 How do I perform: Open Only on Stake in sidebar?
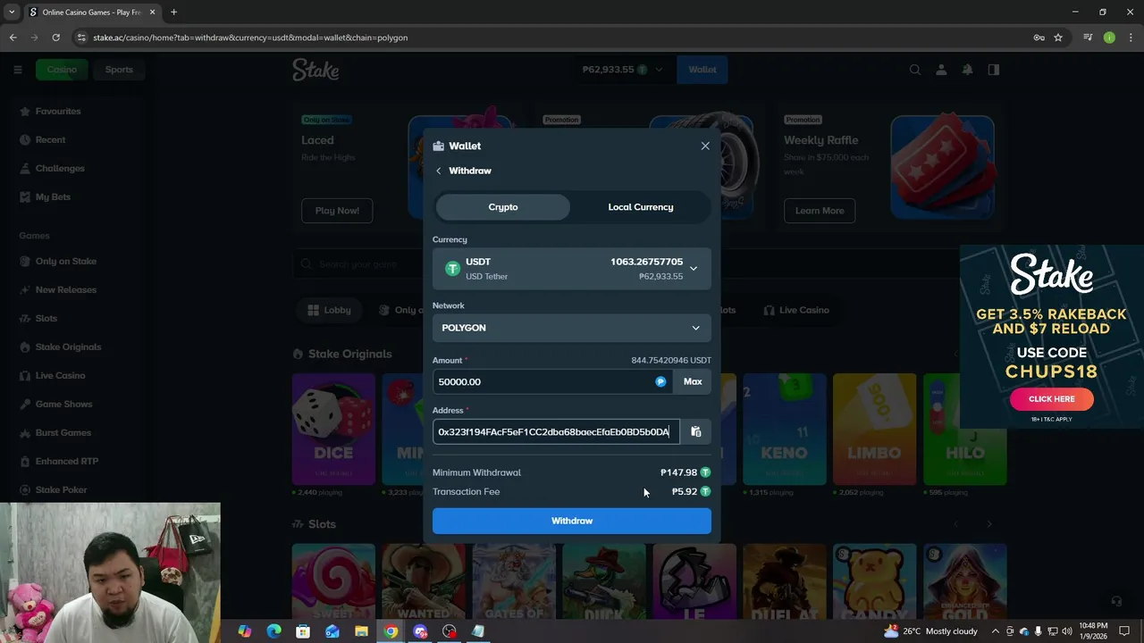[x=65, y=262]
